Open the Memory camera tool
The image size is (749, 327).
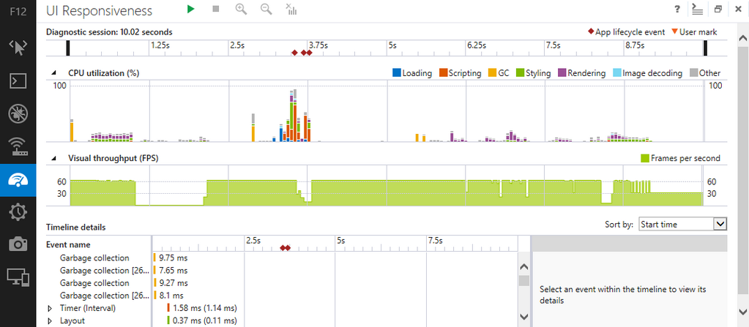(18, 244)
